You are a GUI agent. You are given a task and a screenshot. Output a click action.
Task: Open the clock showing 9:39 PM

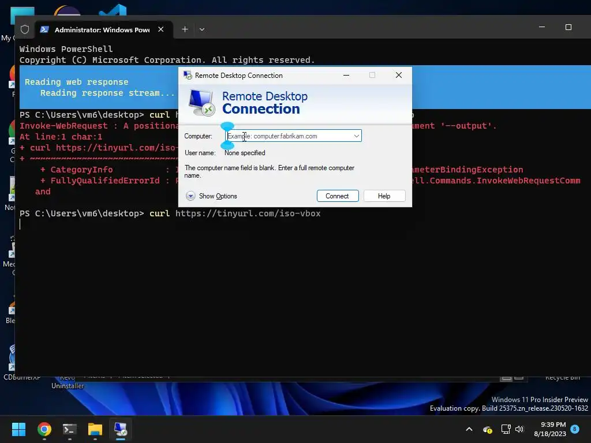(550, 429)
